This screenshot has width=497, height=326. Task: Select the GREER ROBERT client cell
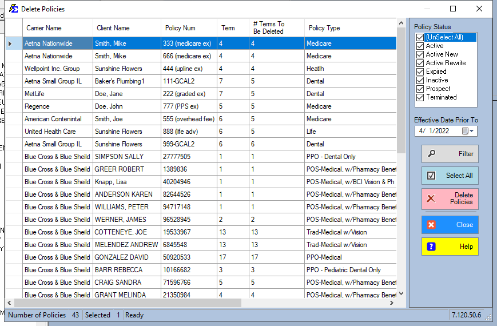tap(127, 169)
